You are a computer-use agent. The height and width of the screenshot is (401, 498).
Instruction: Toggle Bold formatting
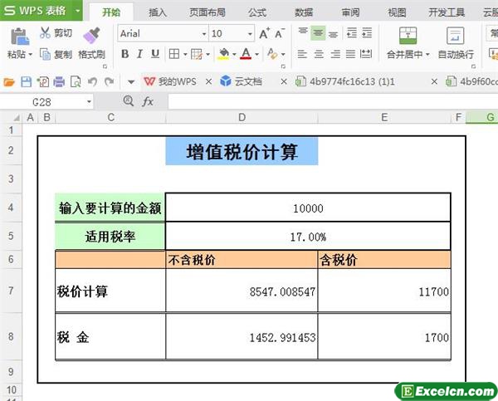124,54
